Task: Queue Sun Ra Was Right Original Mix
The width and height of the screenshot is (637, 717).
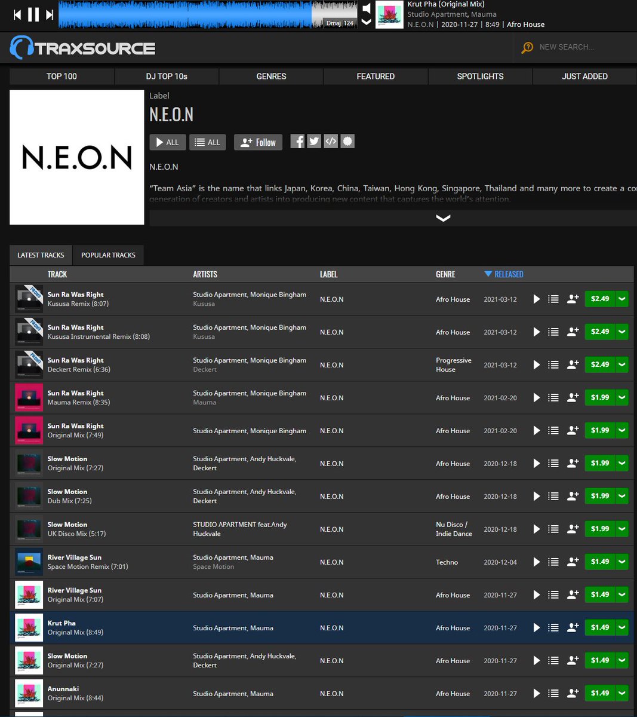Action: 553,430
